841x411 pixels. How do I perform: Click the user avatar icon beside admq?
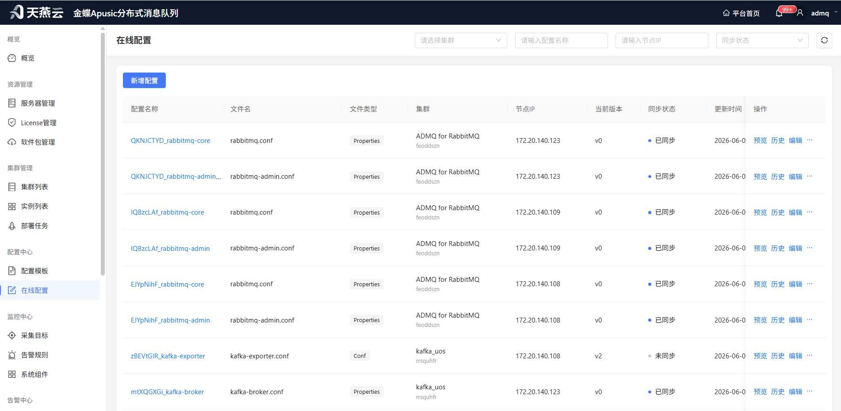click(x=800, y=13)
